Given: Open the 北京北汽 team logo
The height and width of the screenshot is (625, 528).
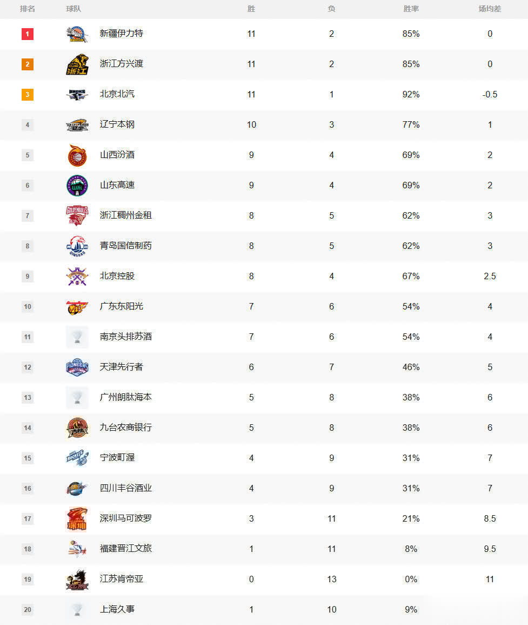Looking at the screenshot, I should (x=77, y=95).
